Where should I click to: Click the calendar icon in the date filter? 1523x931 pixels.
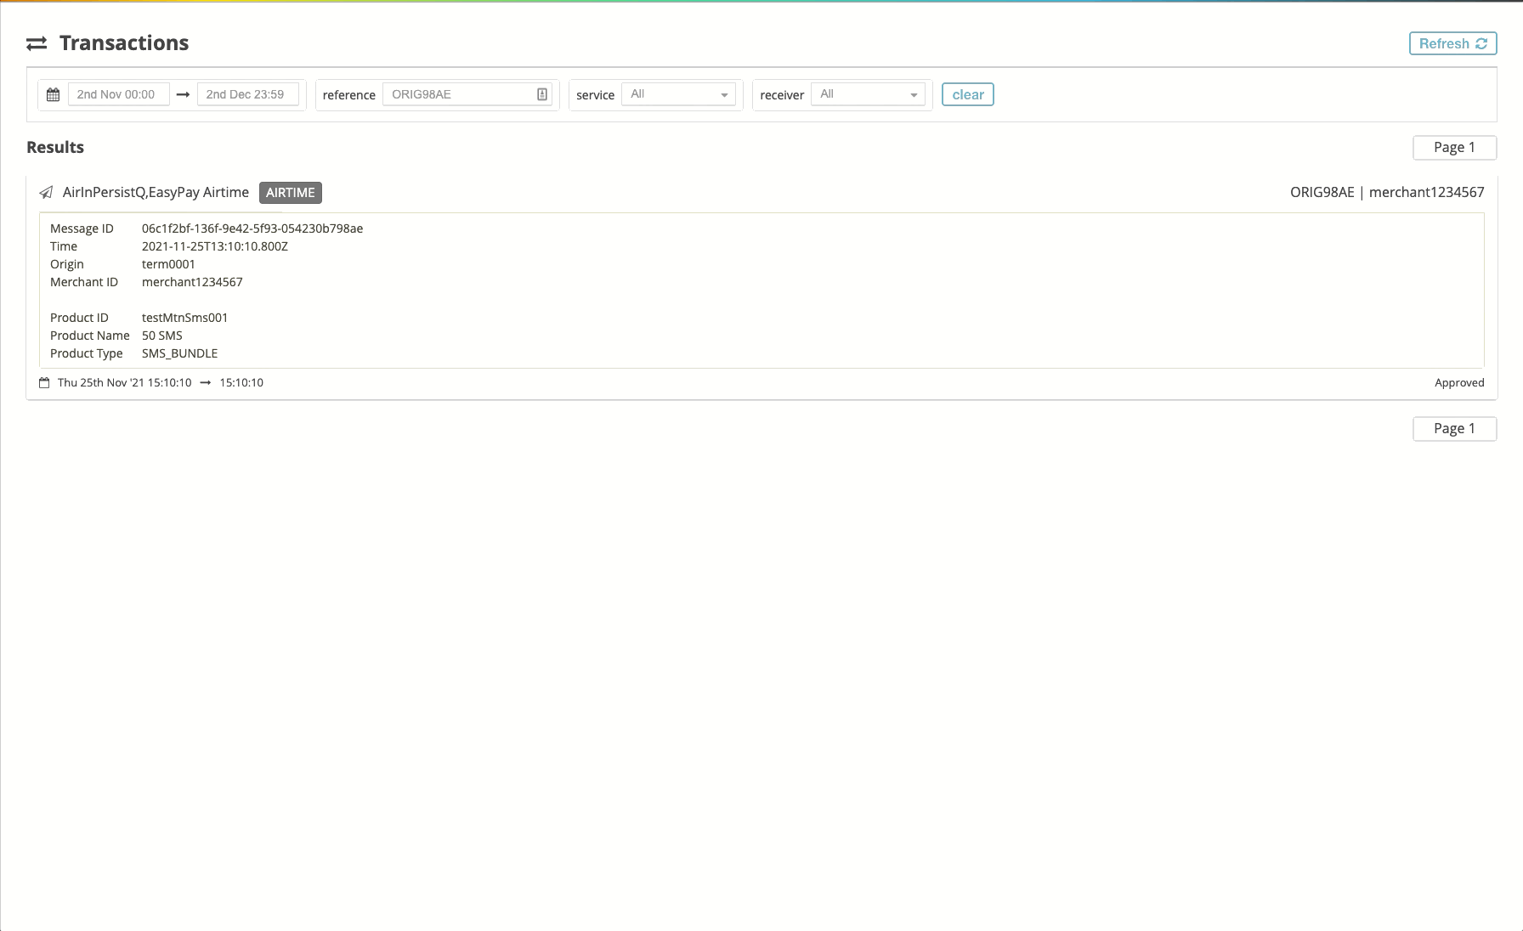[x=53, y=94]
